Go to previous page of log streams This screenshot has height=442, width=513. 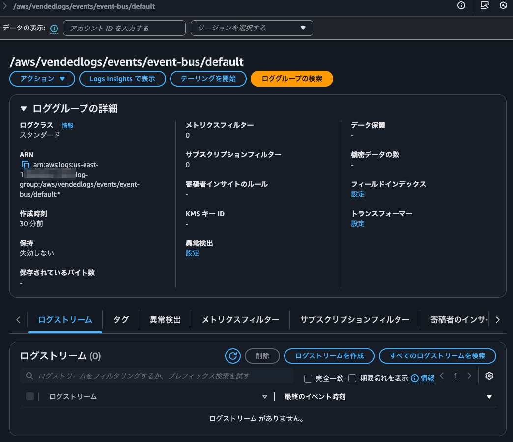442,376
